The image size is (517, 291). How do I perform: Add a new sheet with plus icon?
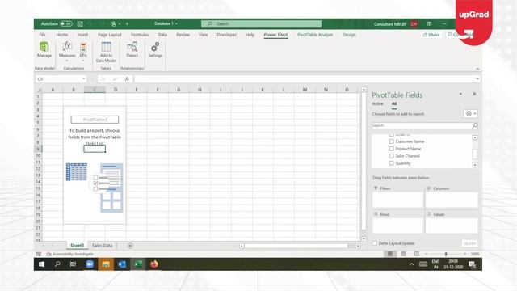[130, 246]
